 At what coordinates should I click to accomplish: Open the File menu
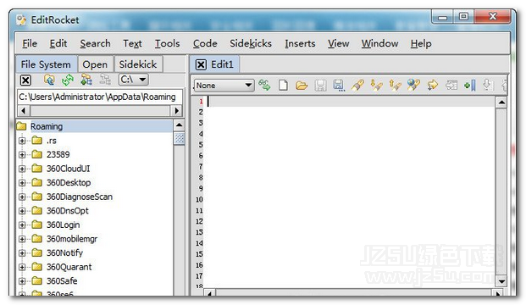(30, 43)
